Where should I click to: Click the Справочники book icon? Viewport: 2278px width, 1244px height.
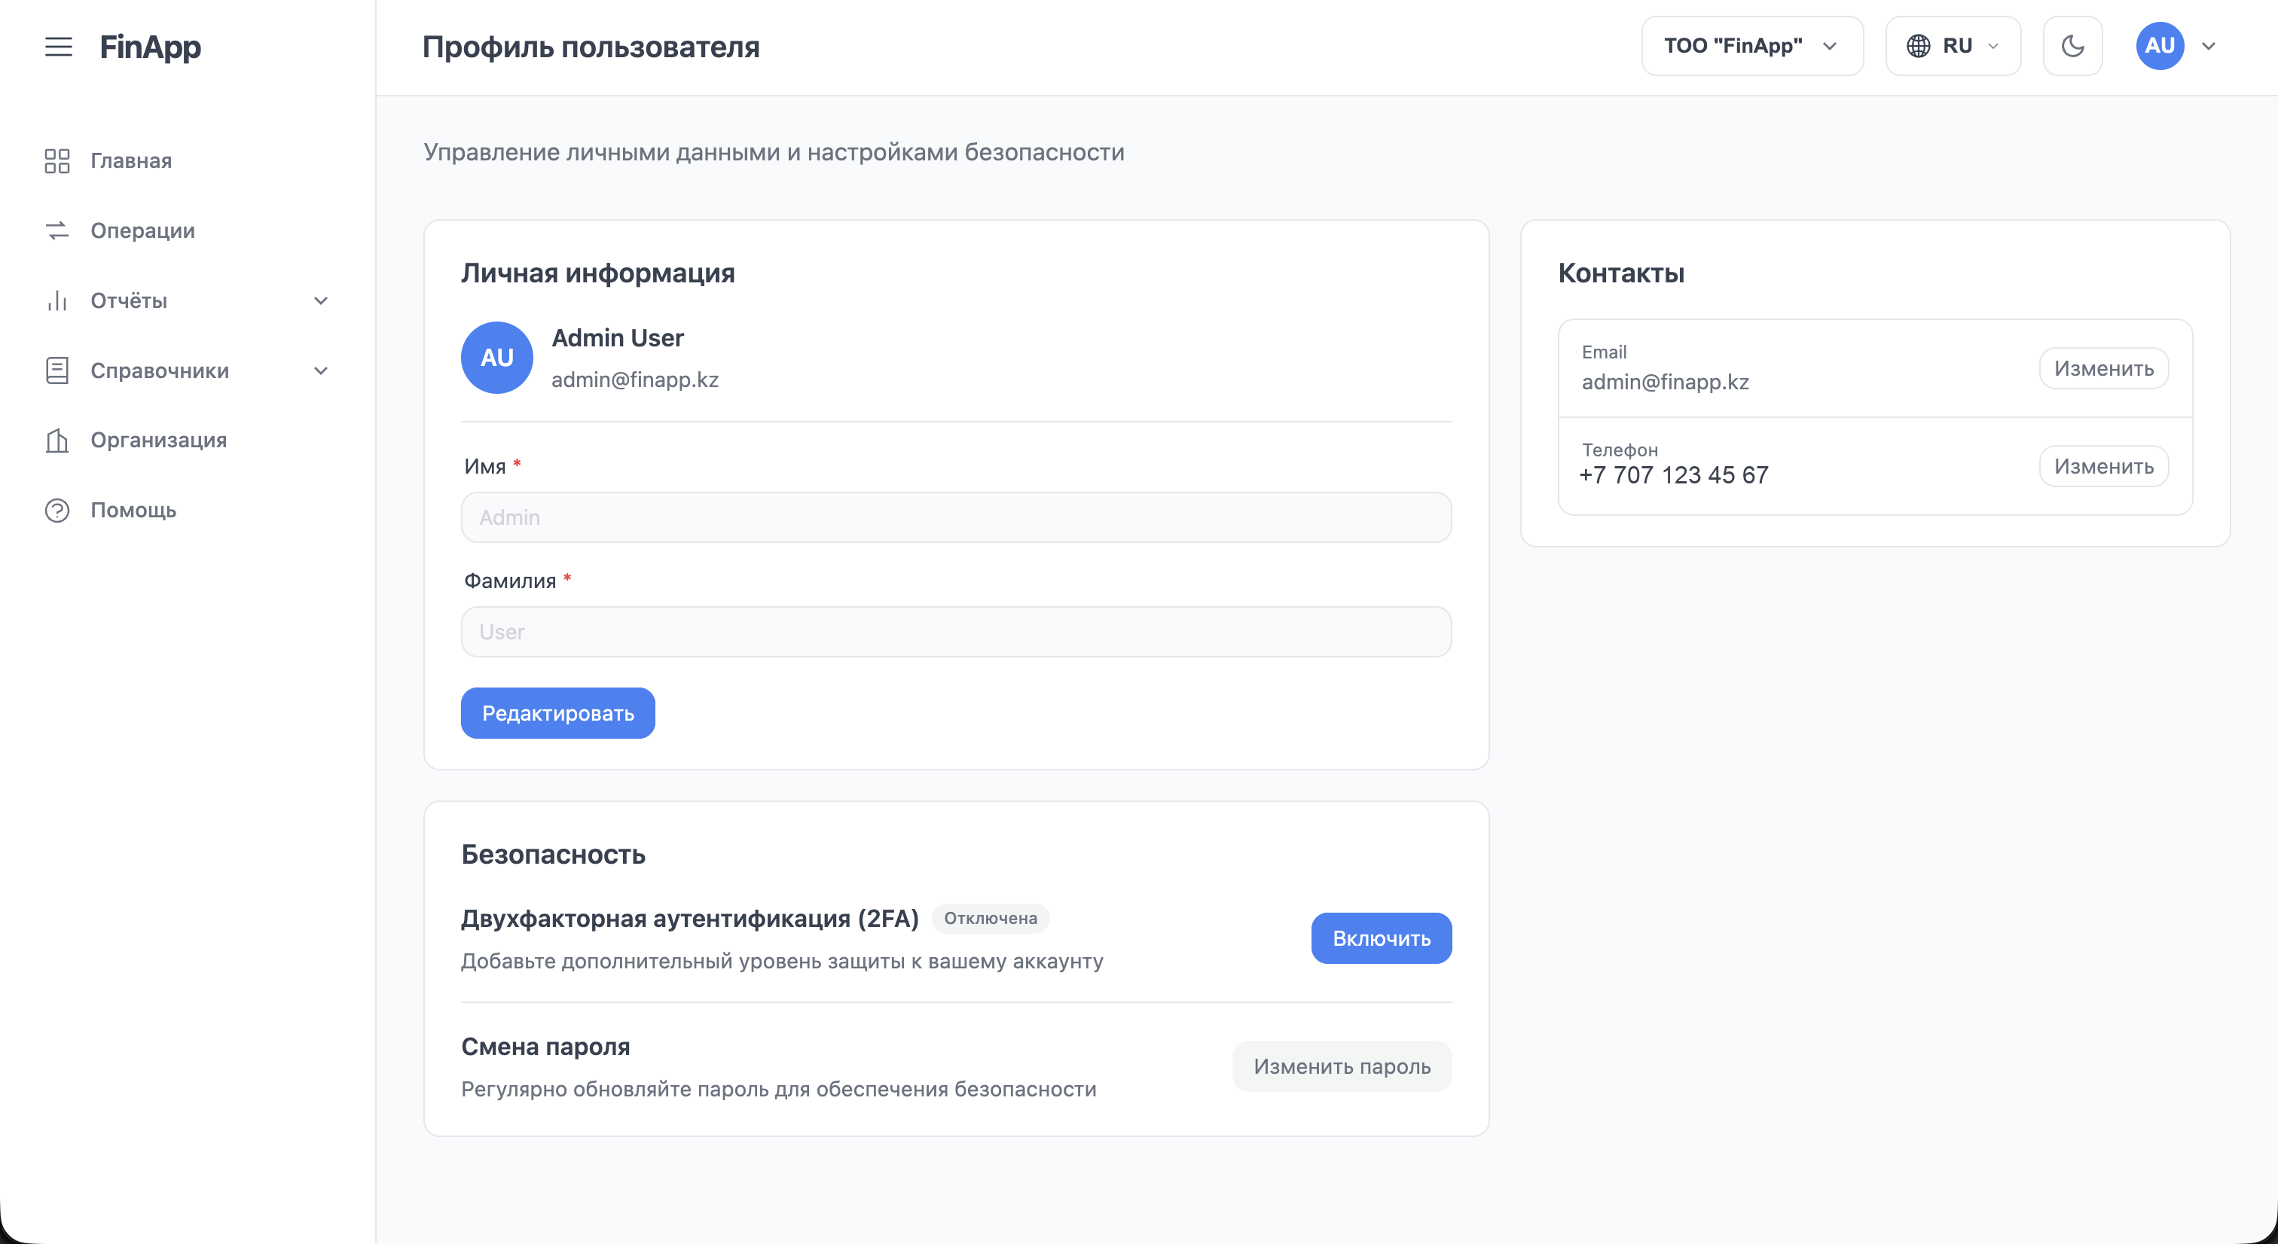pos(57,370)
